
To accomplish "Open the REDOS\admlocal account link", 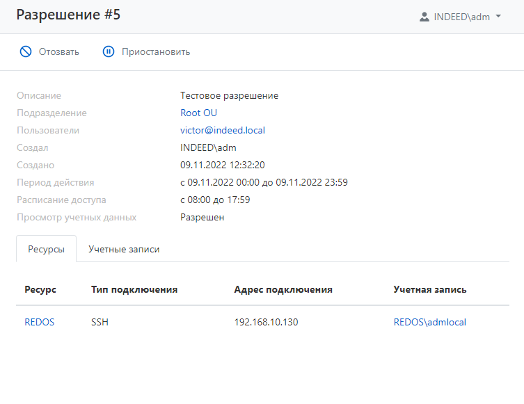I will tap(429, 322).
